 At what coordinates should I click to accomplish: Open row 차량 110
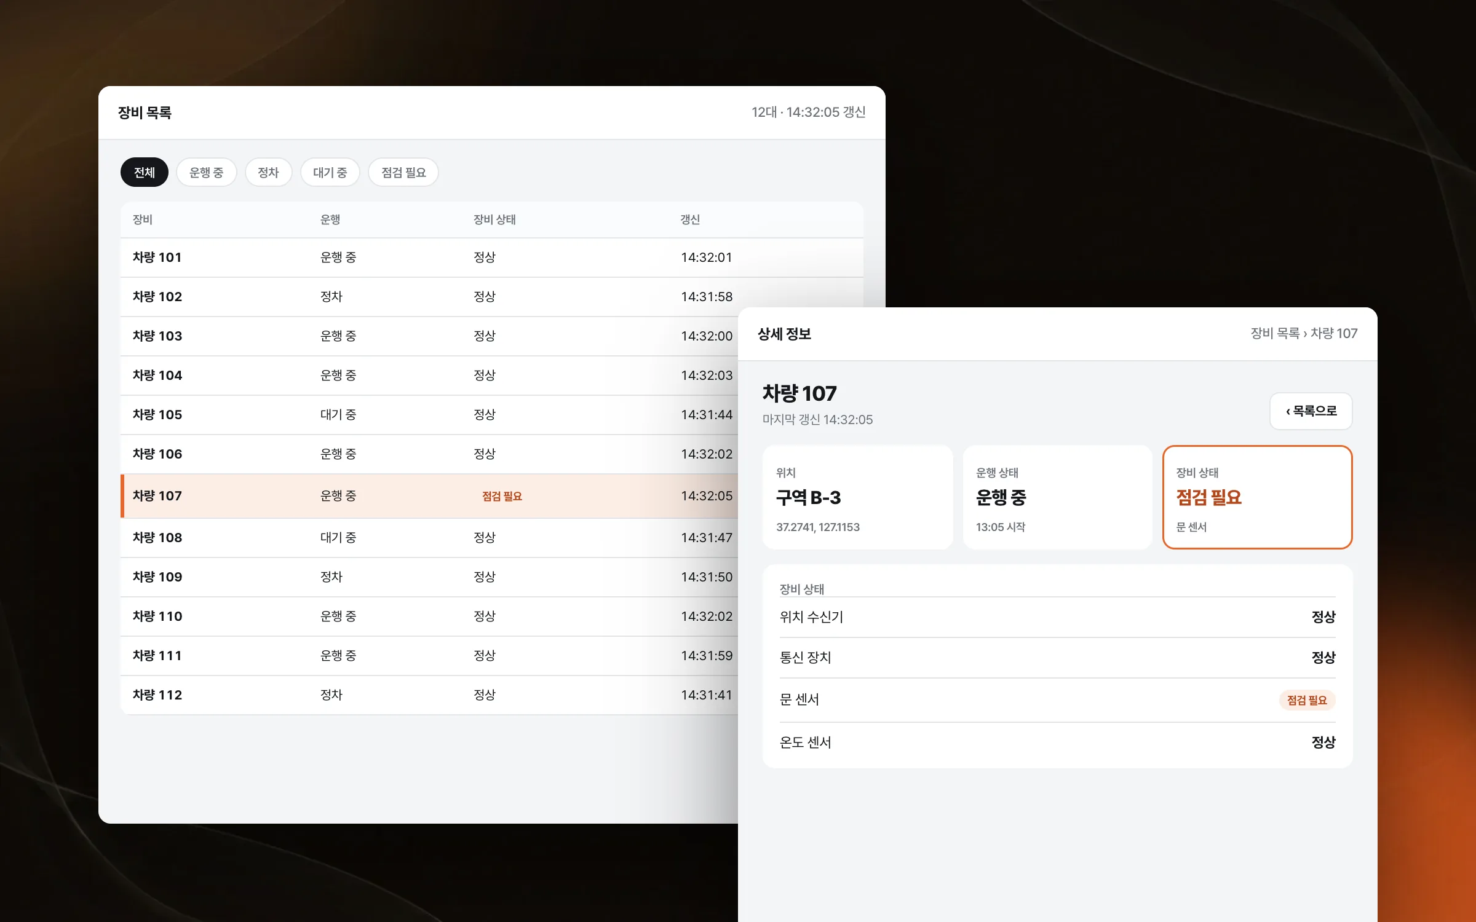tap(429, 617)
